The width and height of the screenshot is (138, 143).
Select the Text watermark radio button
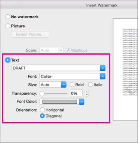coord(8,60)
